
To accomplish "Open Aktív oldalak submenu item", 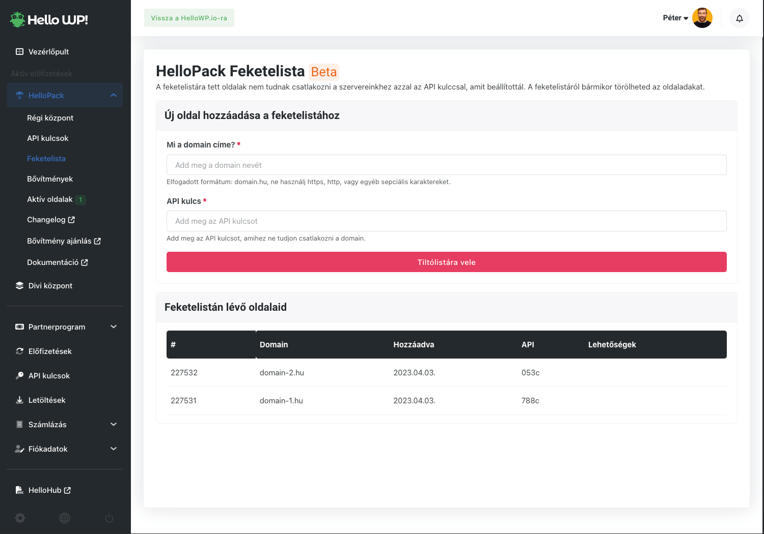I will pos(49,199).
